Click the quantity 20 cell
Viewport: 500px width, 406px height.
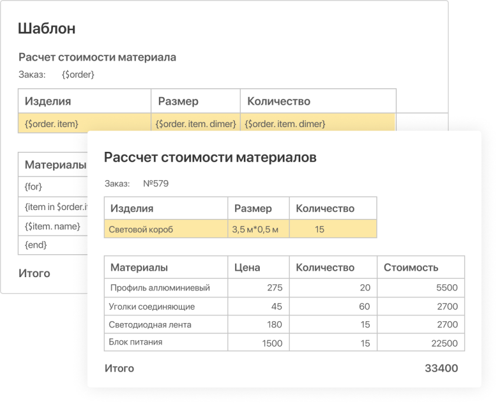coord(333,288)
